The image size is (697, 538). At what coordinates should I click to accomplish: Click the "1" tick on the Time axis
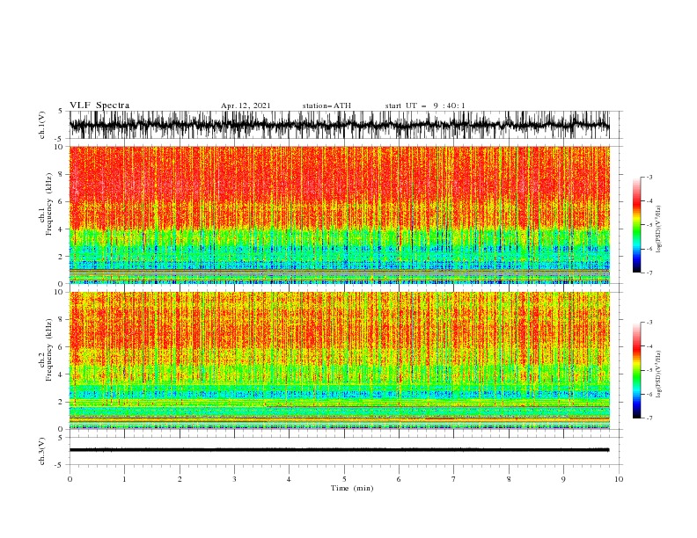point(124,479)
